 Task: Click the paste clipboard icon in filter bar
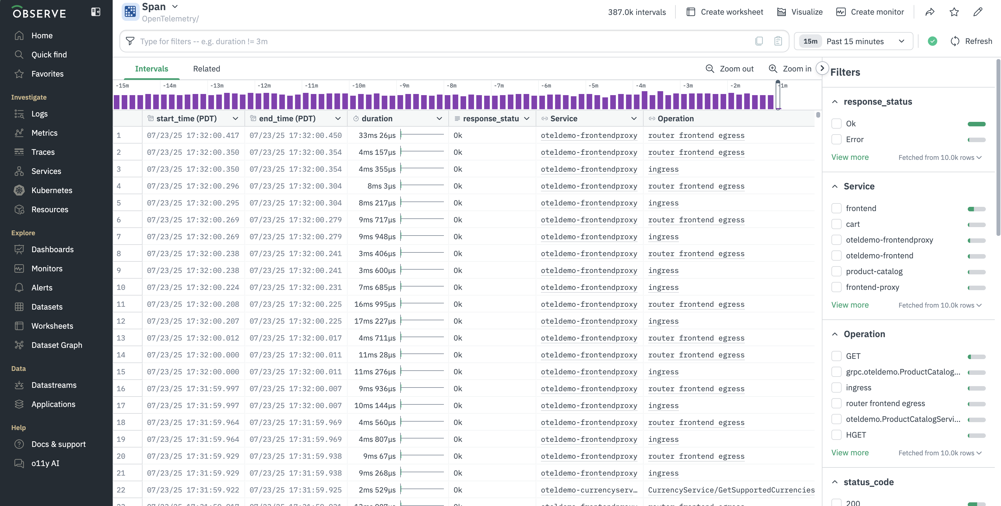(778, 41)
